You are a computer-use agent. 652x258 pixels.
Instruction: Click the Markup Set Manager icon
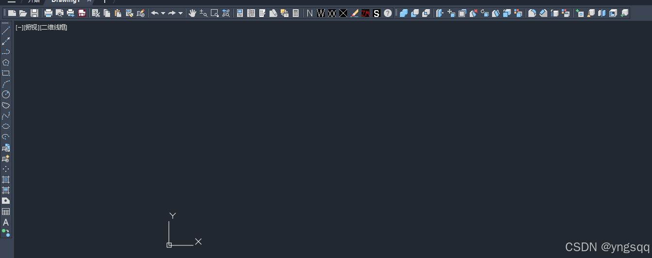tap(285, 13)
